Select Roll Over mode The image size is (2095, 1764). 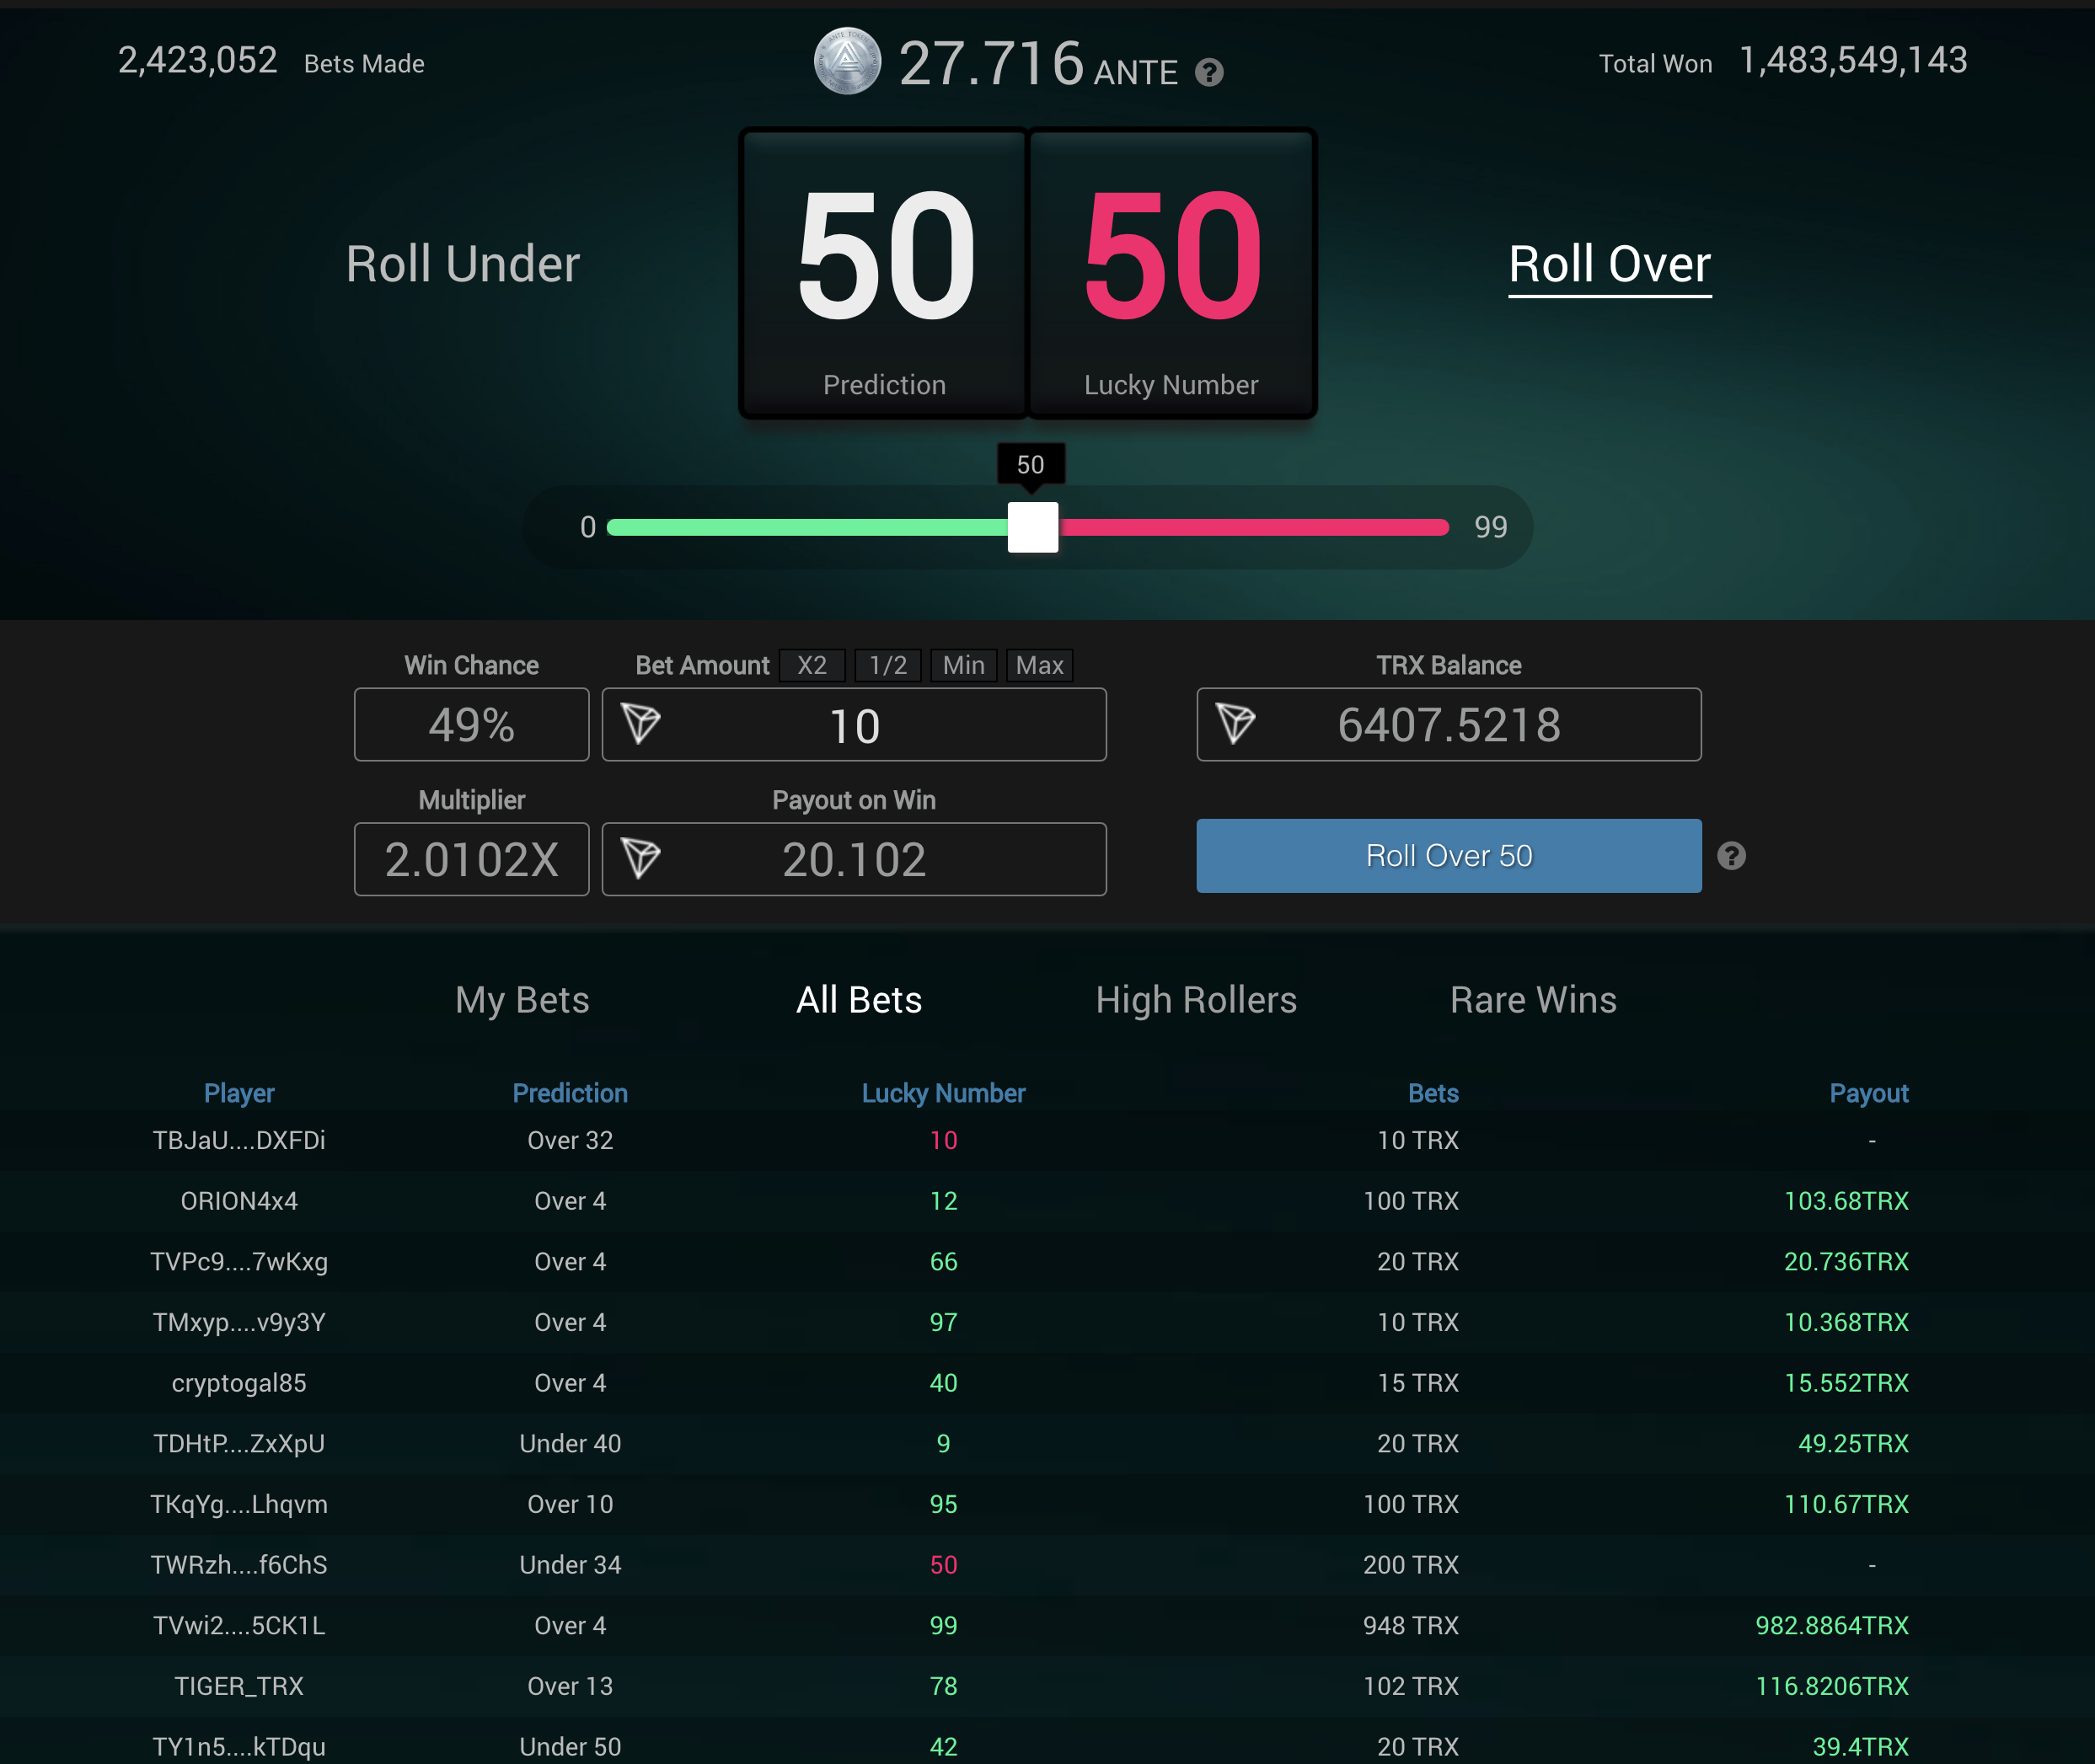coord(1609,264)
